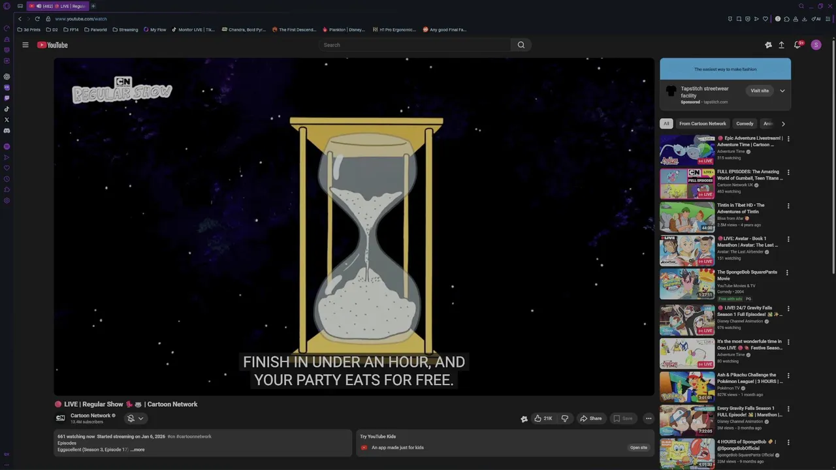Open TikTok in the browser sidebar

coord(7,109)
